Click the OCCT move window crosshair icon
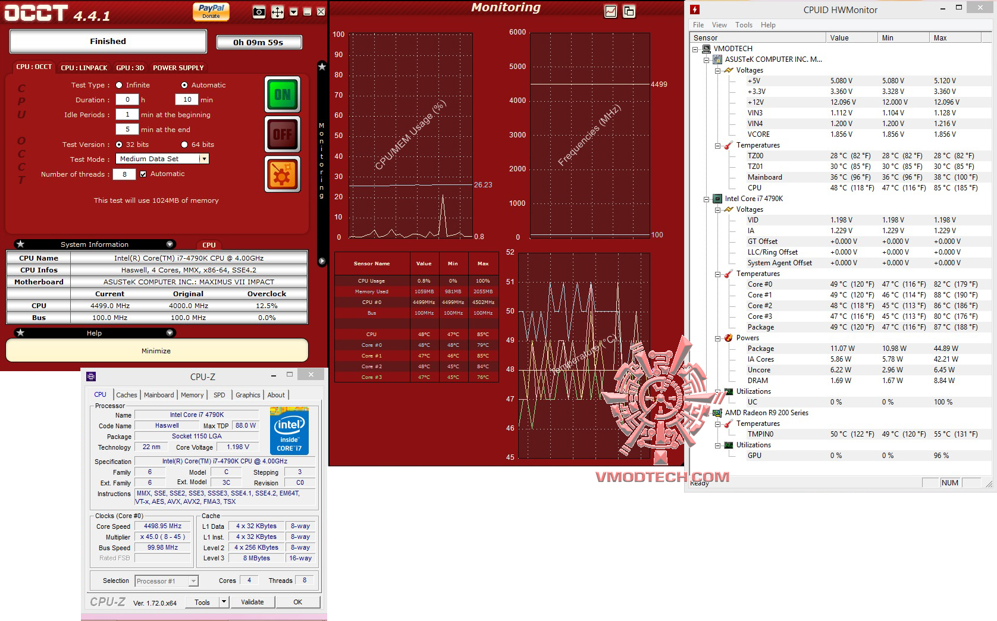Image resolution: width=997 pixels, height=621 pixels. (277, 12)
